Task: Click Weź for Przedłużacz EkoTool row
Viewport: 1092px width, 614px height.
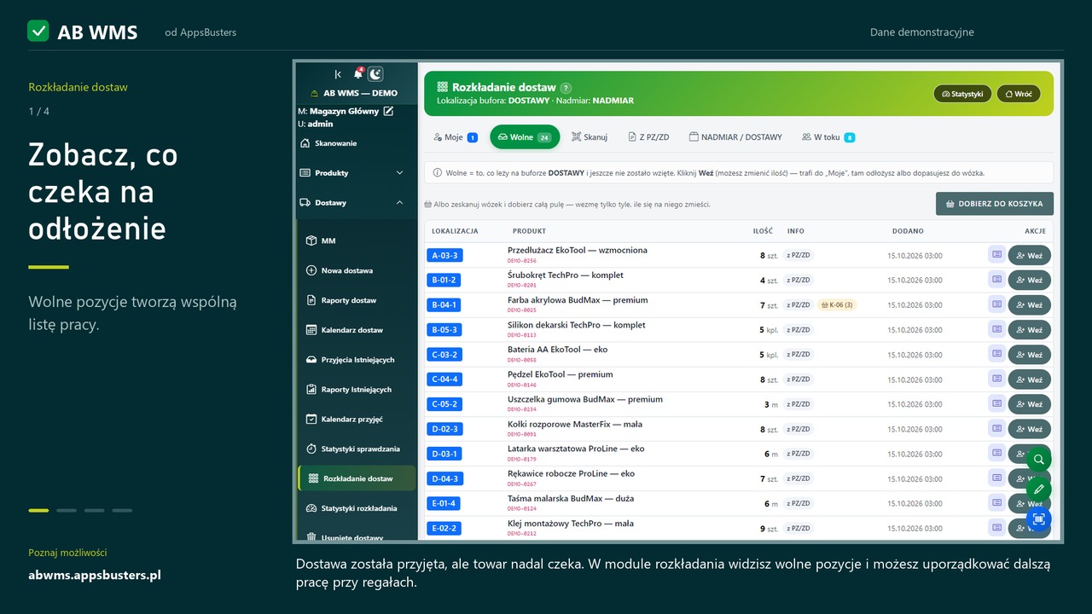Action: [x=1030, y=255]
